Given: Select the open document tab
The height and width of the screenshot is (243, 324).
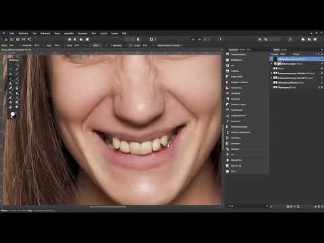Looking at the screenshot, I should pos(16,50).
